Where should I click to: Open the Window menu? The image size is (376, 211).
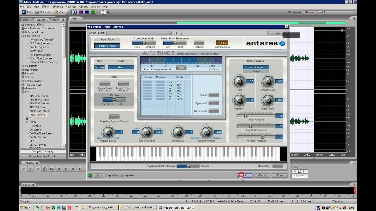coord(95,6)
